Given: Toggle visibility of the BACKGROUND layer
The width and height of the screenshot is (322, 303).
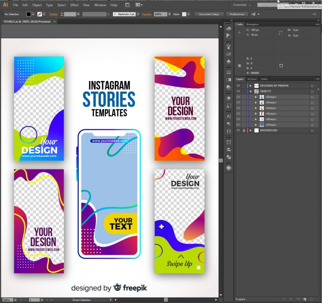Looking at the screenshot, I should click(238, 131).
